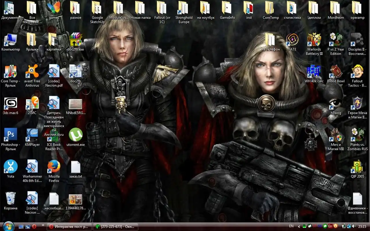Click the Core Temp shortcut icon
Viewport: 370px width, 231px height.
pos(10,72)
